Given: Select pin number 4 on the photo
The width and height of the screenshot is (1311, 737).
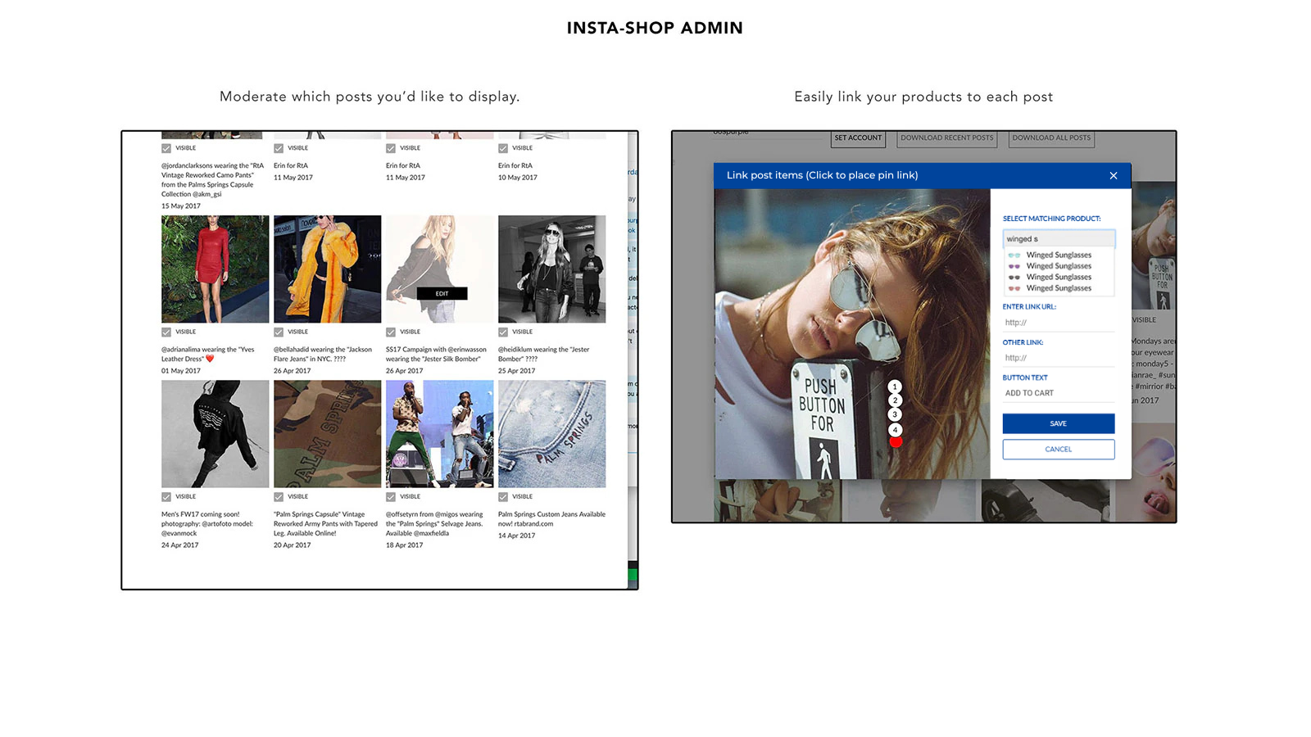Looking at the screenshot, I should coord(895,429).
